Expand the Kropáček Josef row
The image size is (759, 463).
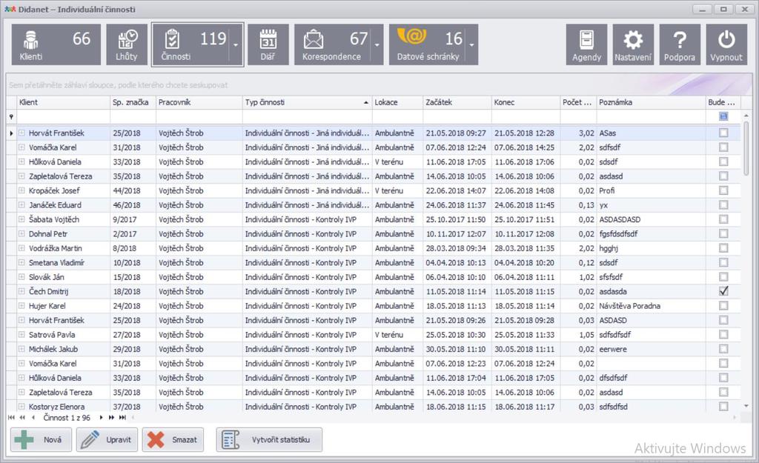(x=21, y=190)
